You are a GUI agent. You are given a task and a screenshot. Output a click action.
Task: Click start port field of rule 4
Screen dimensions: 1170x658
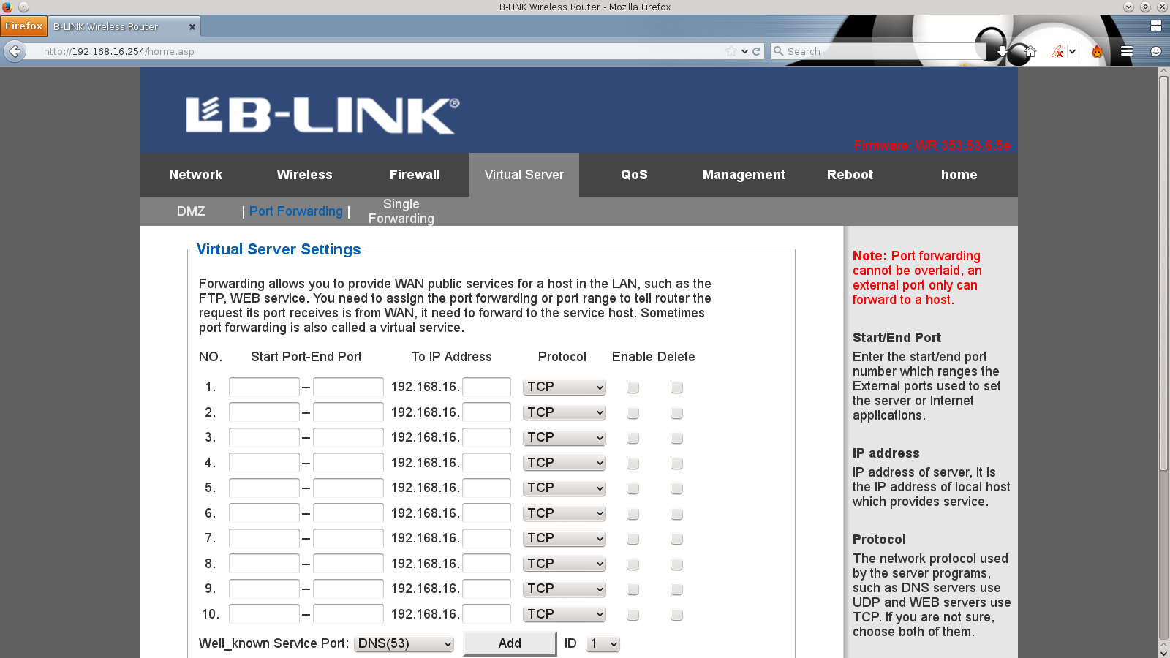tap(264, 463)
